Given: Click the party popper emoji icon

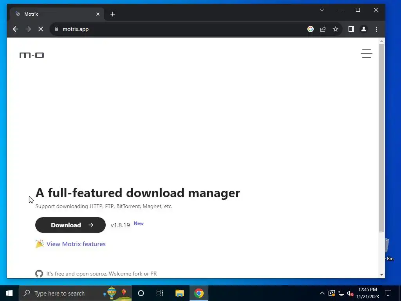Looking at the screenshot, I should (40, 244).
